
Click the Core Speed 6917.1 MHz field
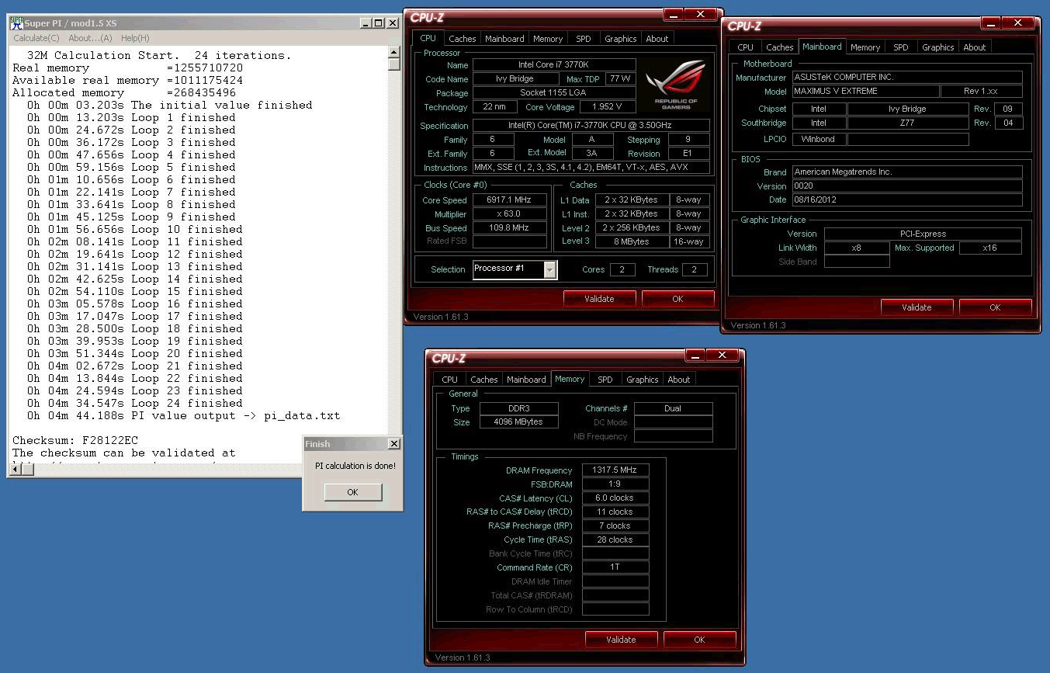click(x=508, y=200)
